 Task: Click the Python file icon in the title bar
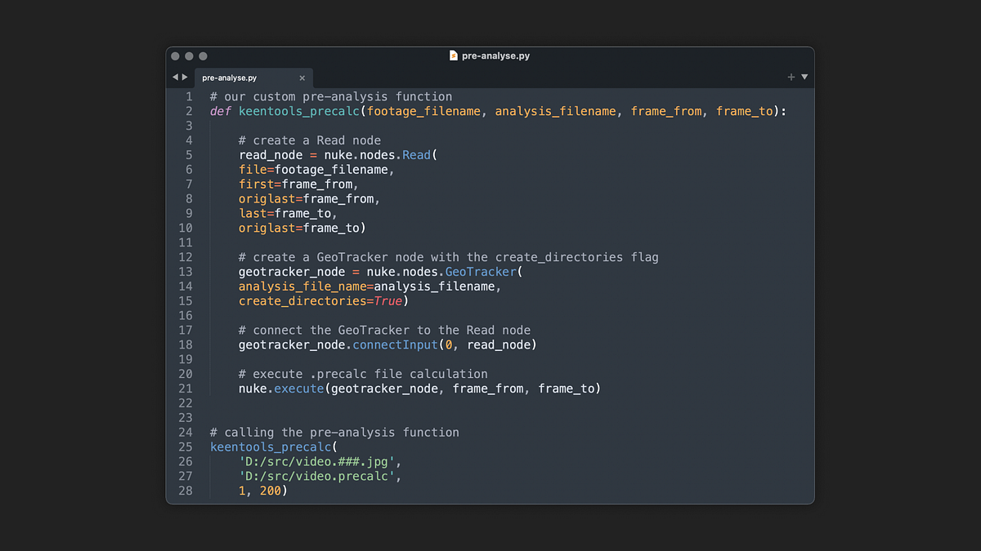[452, 55]
